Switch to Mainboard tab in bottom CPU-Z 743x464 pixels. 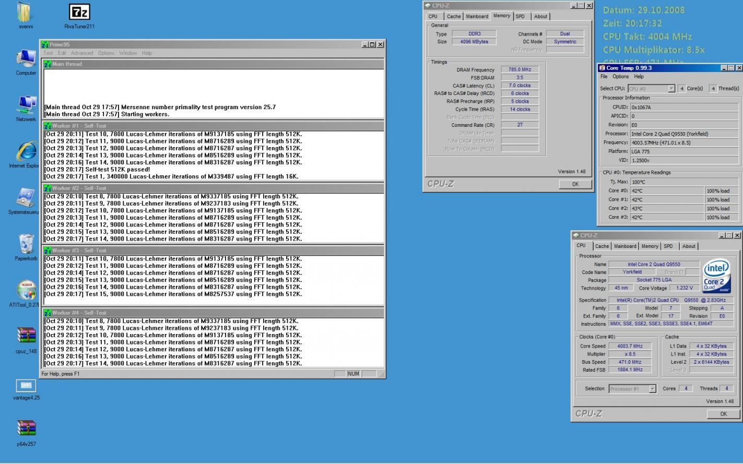tap(625, 246)
